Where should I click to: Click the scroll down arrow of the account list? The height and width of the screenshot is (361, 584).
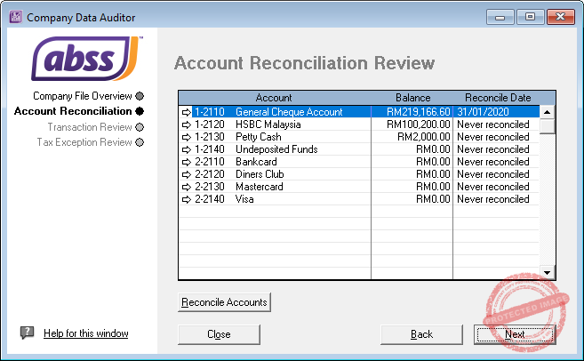(548, 272)
